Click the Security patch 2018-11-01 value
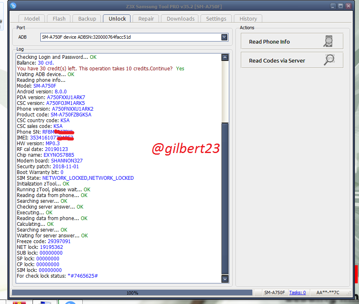Screen dimensions: 359x304 [x=66, y=167]
